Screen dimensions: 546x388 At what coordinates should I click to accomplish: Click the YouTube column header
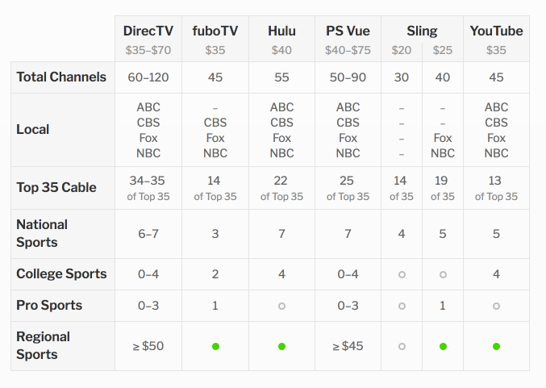496,31
